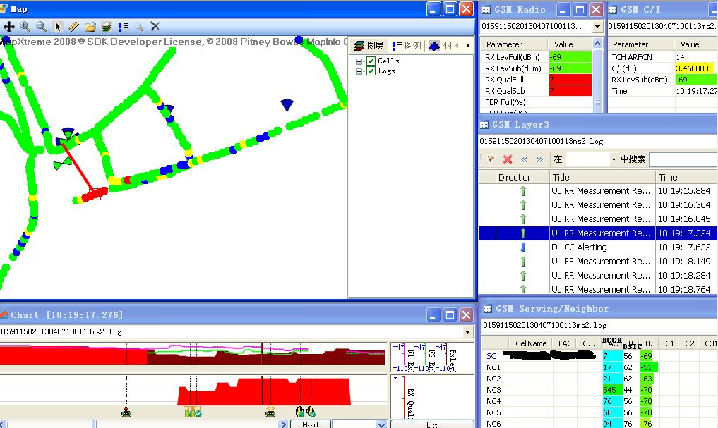This screenshot has height=428, width=718.
Task: Switch to the 小 overview map tab
Action: coord(440,45)
